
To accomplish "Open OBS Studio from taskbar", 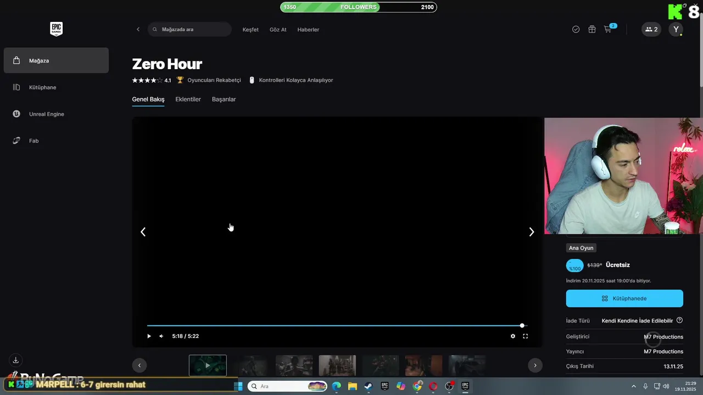I will tap(449, 386).
